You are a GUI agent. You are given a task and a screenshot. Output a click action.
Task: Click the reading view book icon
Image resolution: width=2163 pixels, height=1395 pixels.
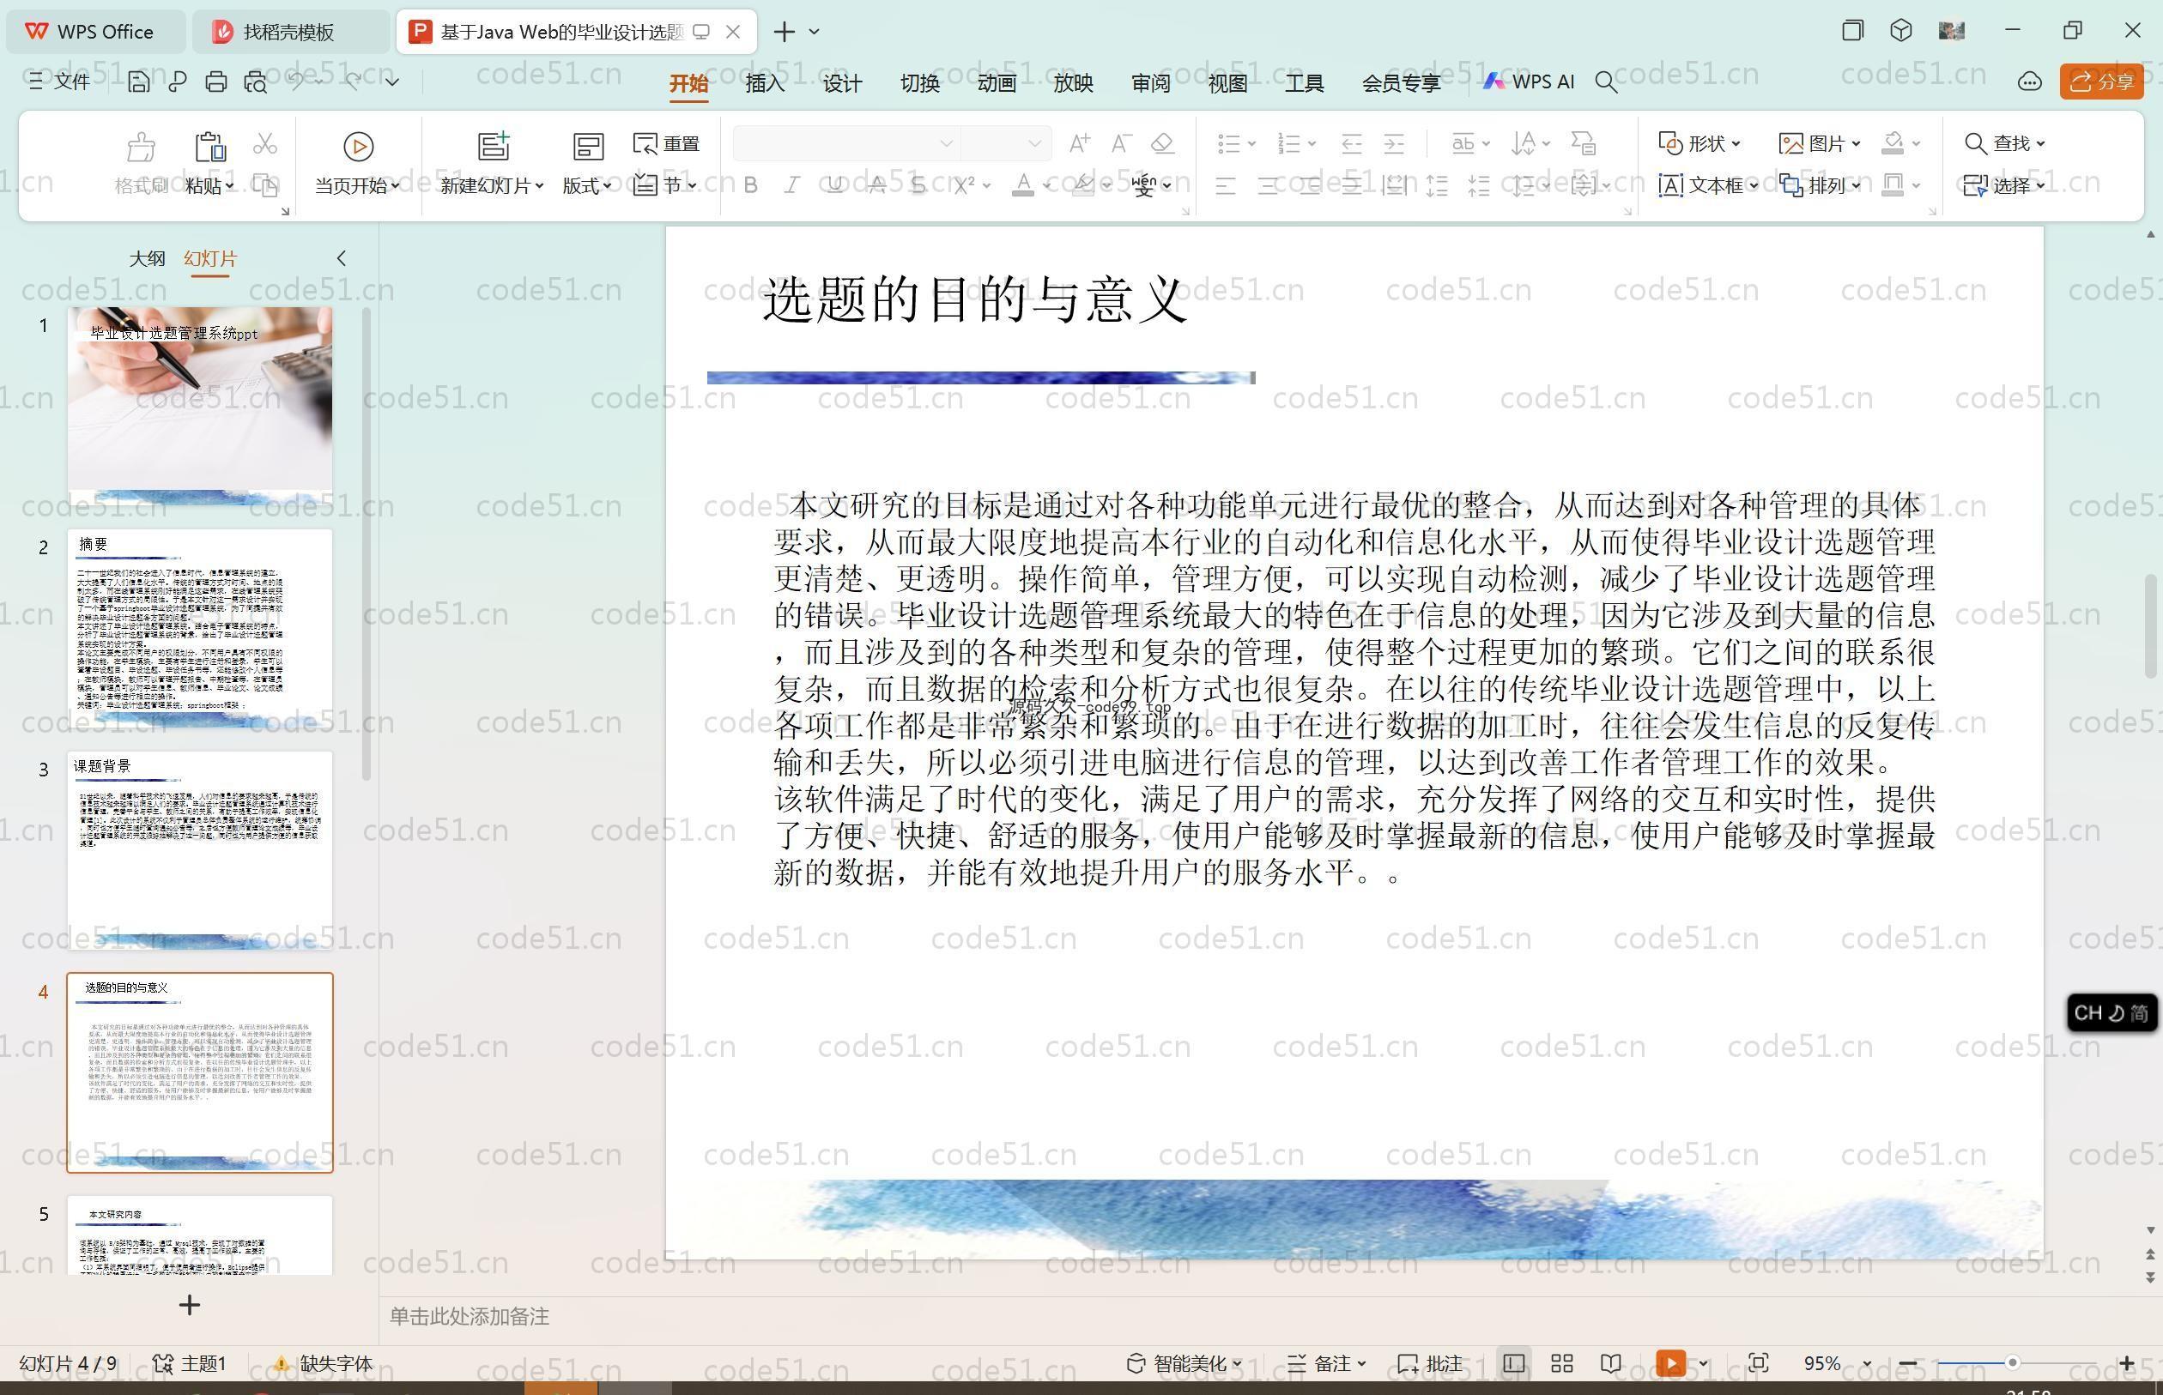(1611, 1363)
